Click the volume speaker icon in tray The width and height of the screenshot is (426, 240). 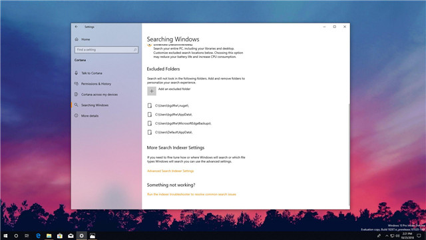(397, 235)
